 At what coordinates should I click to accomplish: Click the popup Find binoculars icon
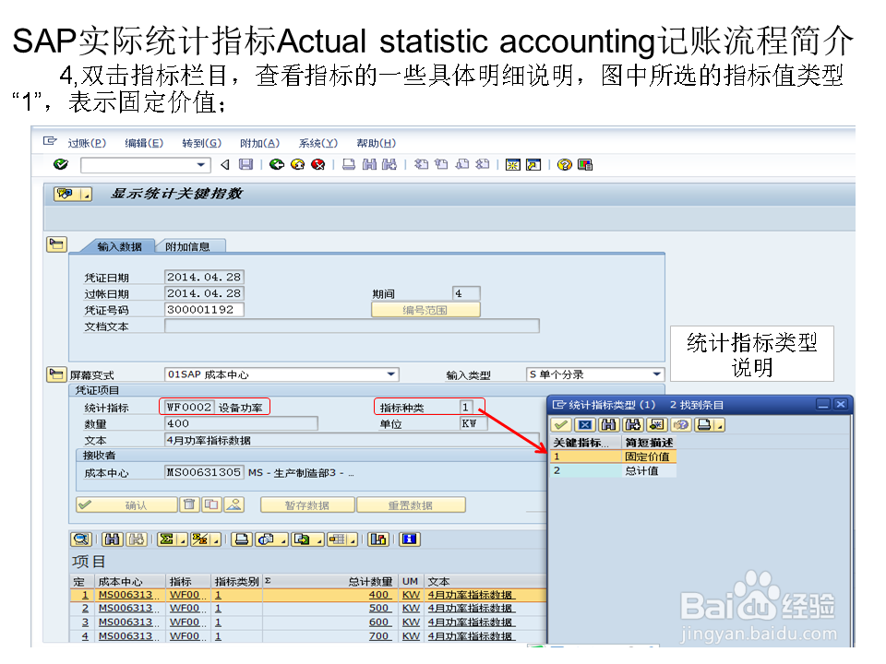click(608, 424)
